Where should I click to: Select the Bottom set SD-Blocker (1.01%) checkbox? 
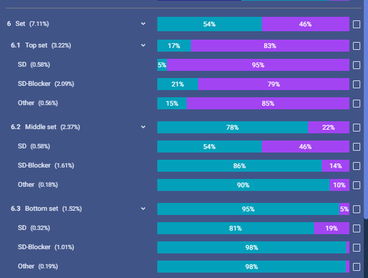(x=357, y=248)
